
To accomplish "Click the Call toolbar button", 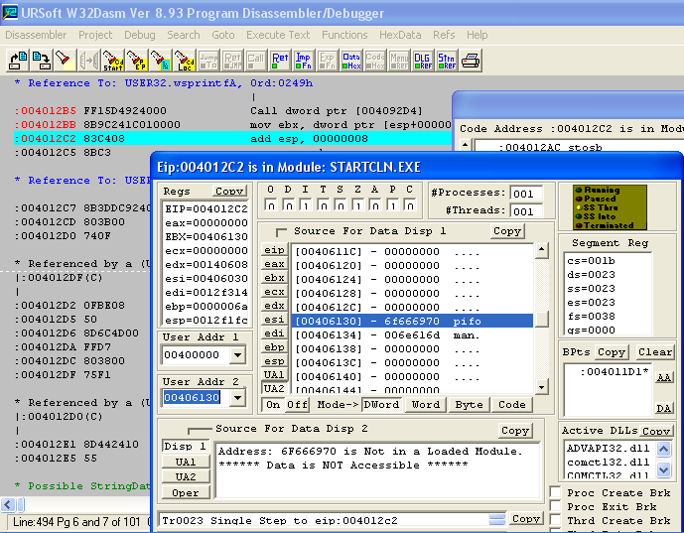I will click(x=255, y=61).
